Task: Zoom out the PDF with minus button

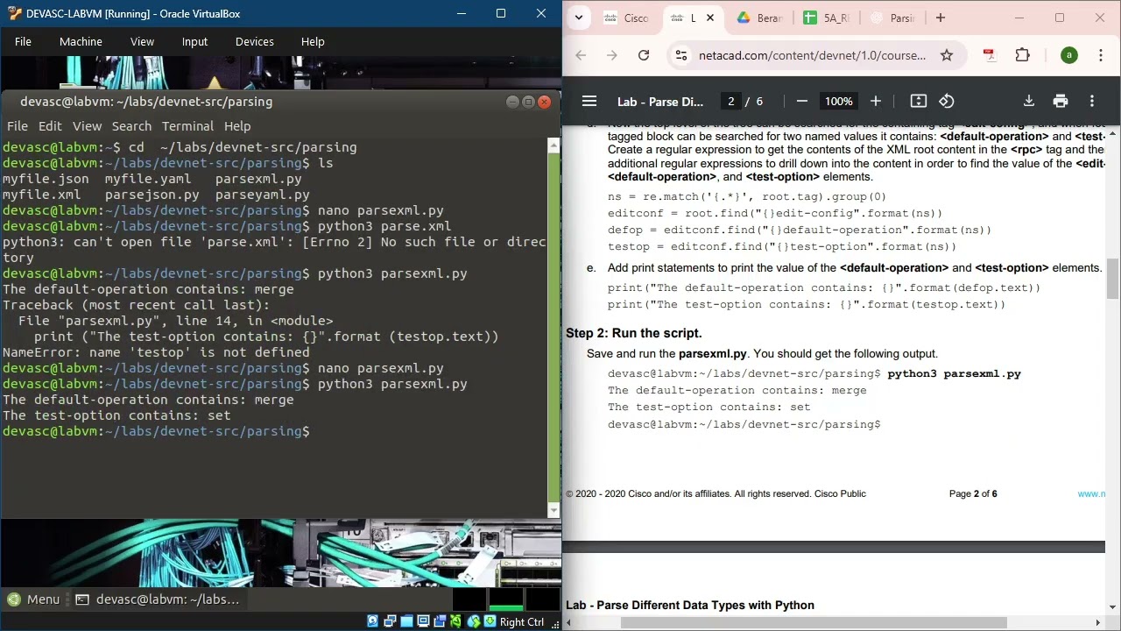Action: click(801, 101)
